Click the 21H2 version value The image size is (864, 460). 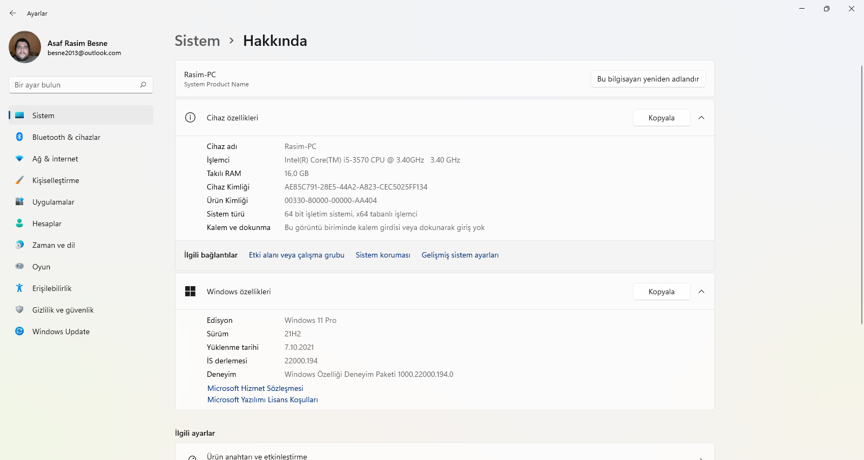293,334
